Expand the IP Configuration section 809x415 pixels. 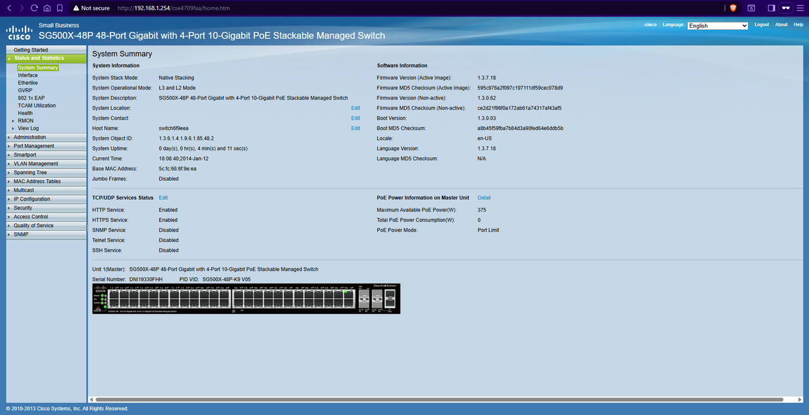46,199
